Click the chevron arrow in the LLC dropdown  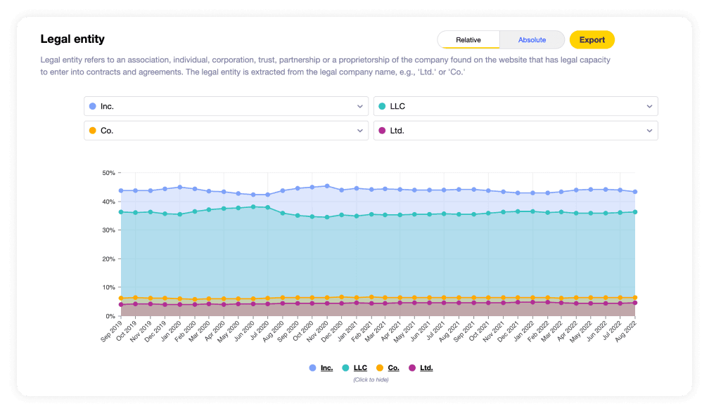(x=649, y=107)
